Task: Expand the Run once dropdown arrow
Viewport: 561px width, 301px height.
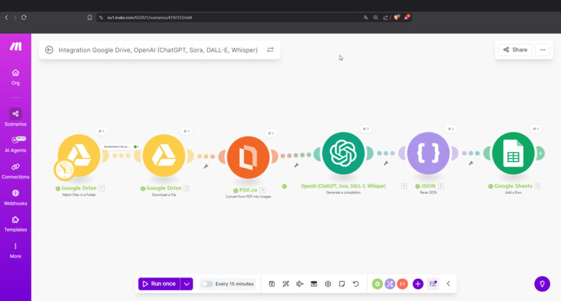Action: (x=187, y=283)
